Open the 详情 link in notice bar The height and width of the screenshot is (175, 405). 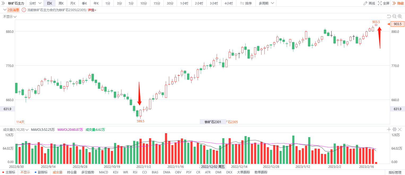[92, 10]
